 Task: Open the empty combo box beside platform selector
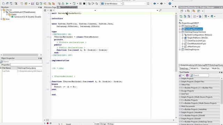click(x=135, y=3)
